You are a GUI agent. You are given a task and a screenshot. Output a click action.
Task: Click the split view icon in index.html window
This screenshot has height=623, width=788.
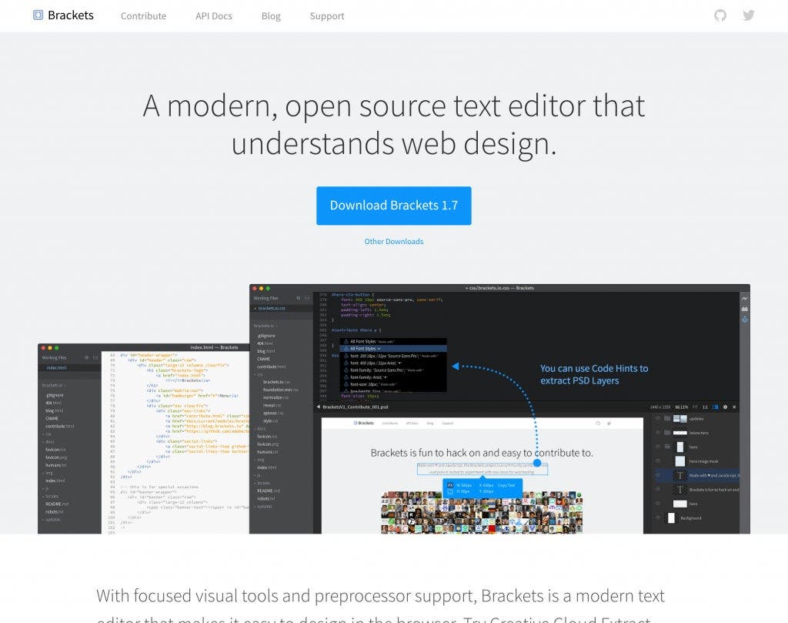coord(95,358)
